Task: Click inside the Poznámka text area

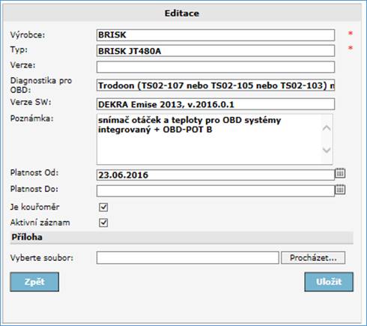Action: pyautogui.click(x=209, y=139)
